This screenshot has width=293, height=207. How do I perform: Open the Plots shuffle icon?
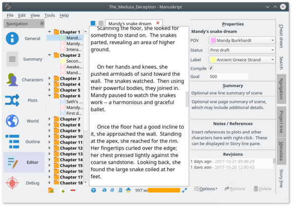12,100
